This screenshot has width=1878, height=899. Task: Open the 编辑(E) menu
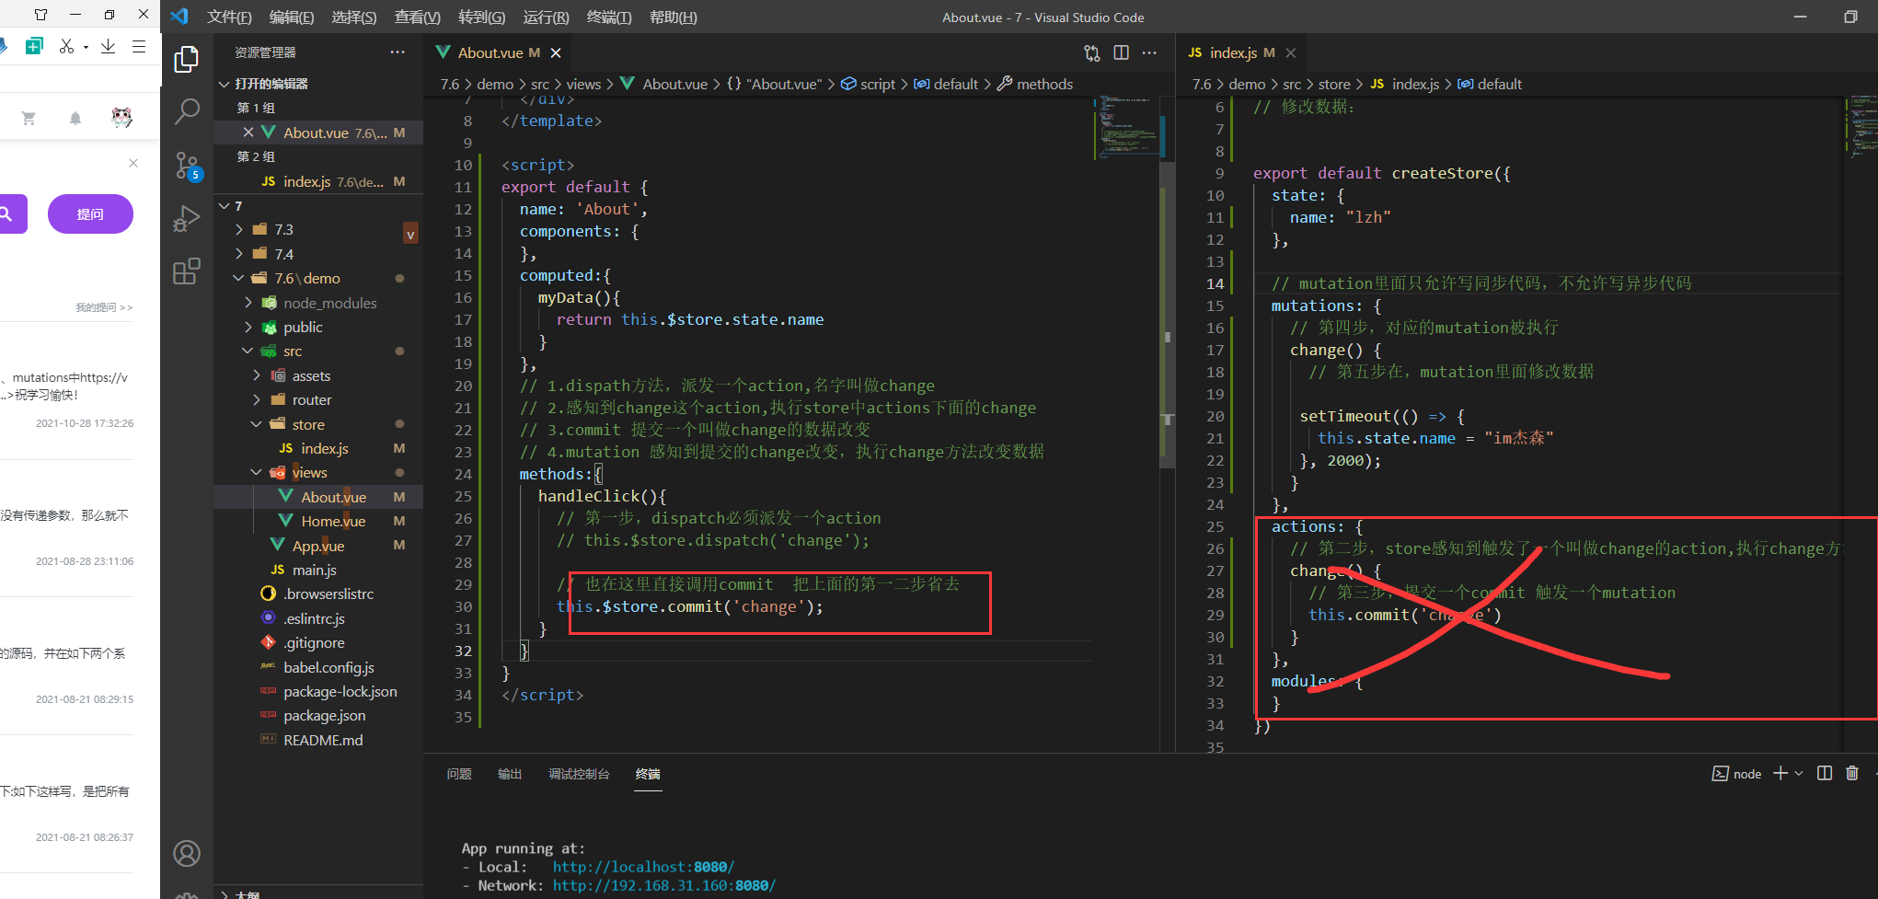pos(292,17)
